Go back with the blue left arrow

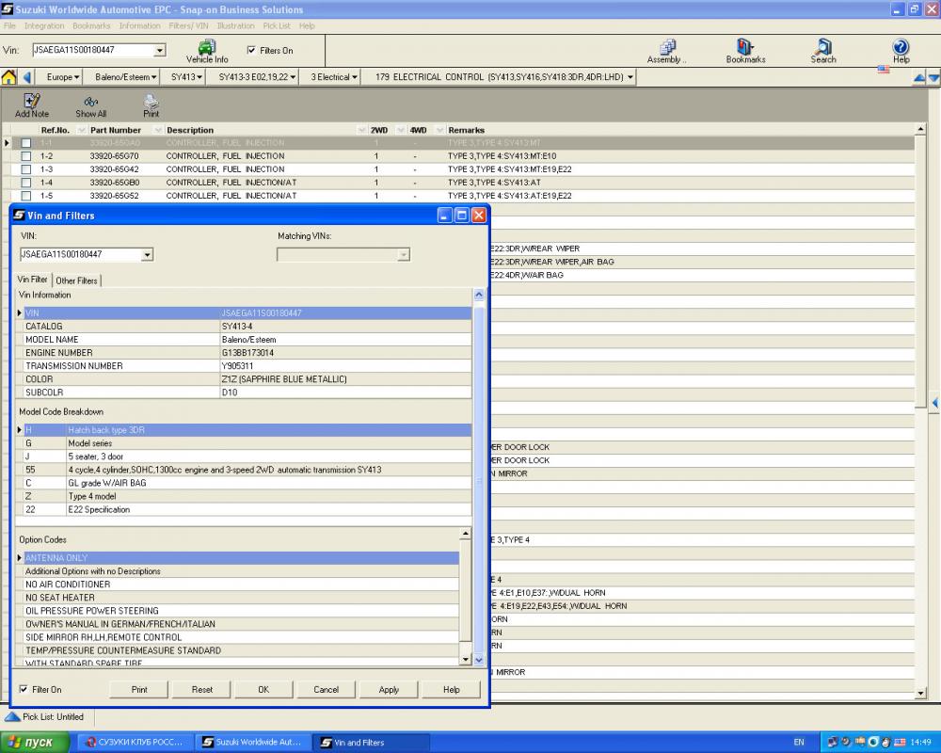[x=27, y=77]
